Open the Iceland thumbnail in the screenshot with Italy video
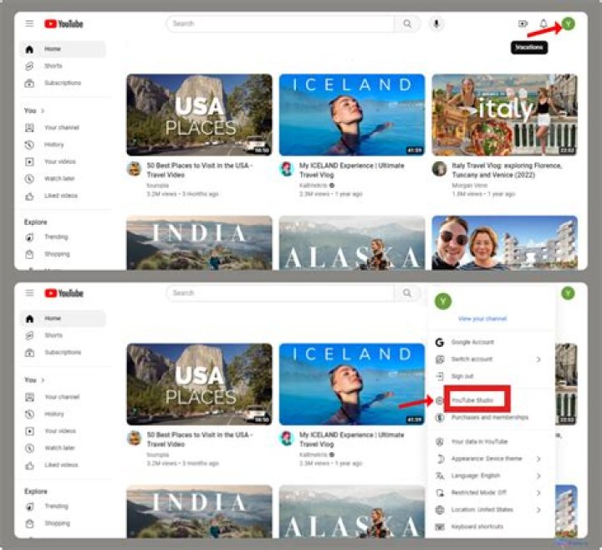 (x=352, y=115)
